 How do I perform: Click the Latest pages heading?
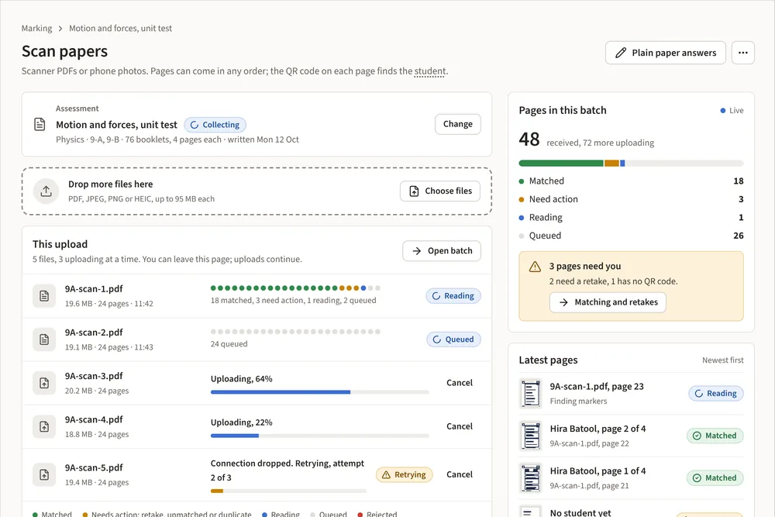click(548, 360)
